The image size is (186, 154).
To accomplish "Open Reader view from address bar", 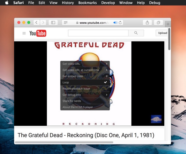I will pyautogui.click(x=66, y=23).
